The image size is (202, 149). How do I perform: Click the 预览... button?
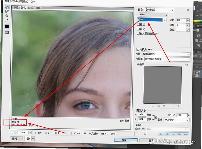click(16, 139)
